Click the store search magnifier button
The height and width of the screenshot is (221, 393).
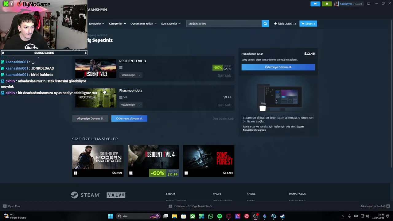265,24
